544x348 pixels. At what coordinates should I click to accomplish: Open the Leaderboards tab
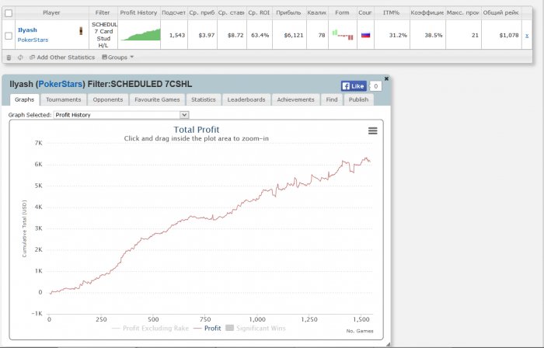tap(246, 100)
